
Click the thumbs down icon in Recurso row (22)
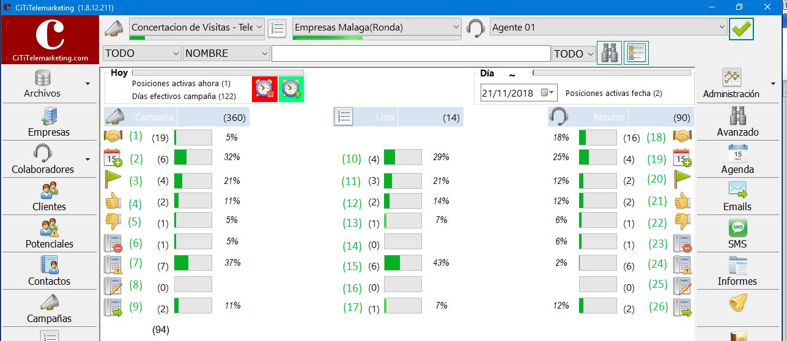(x=682, y=221)
